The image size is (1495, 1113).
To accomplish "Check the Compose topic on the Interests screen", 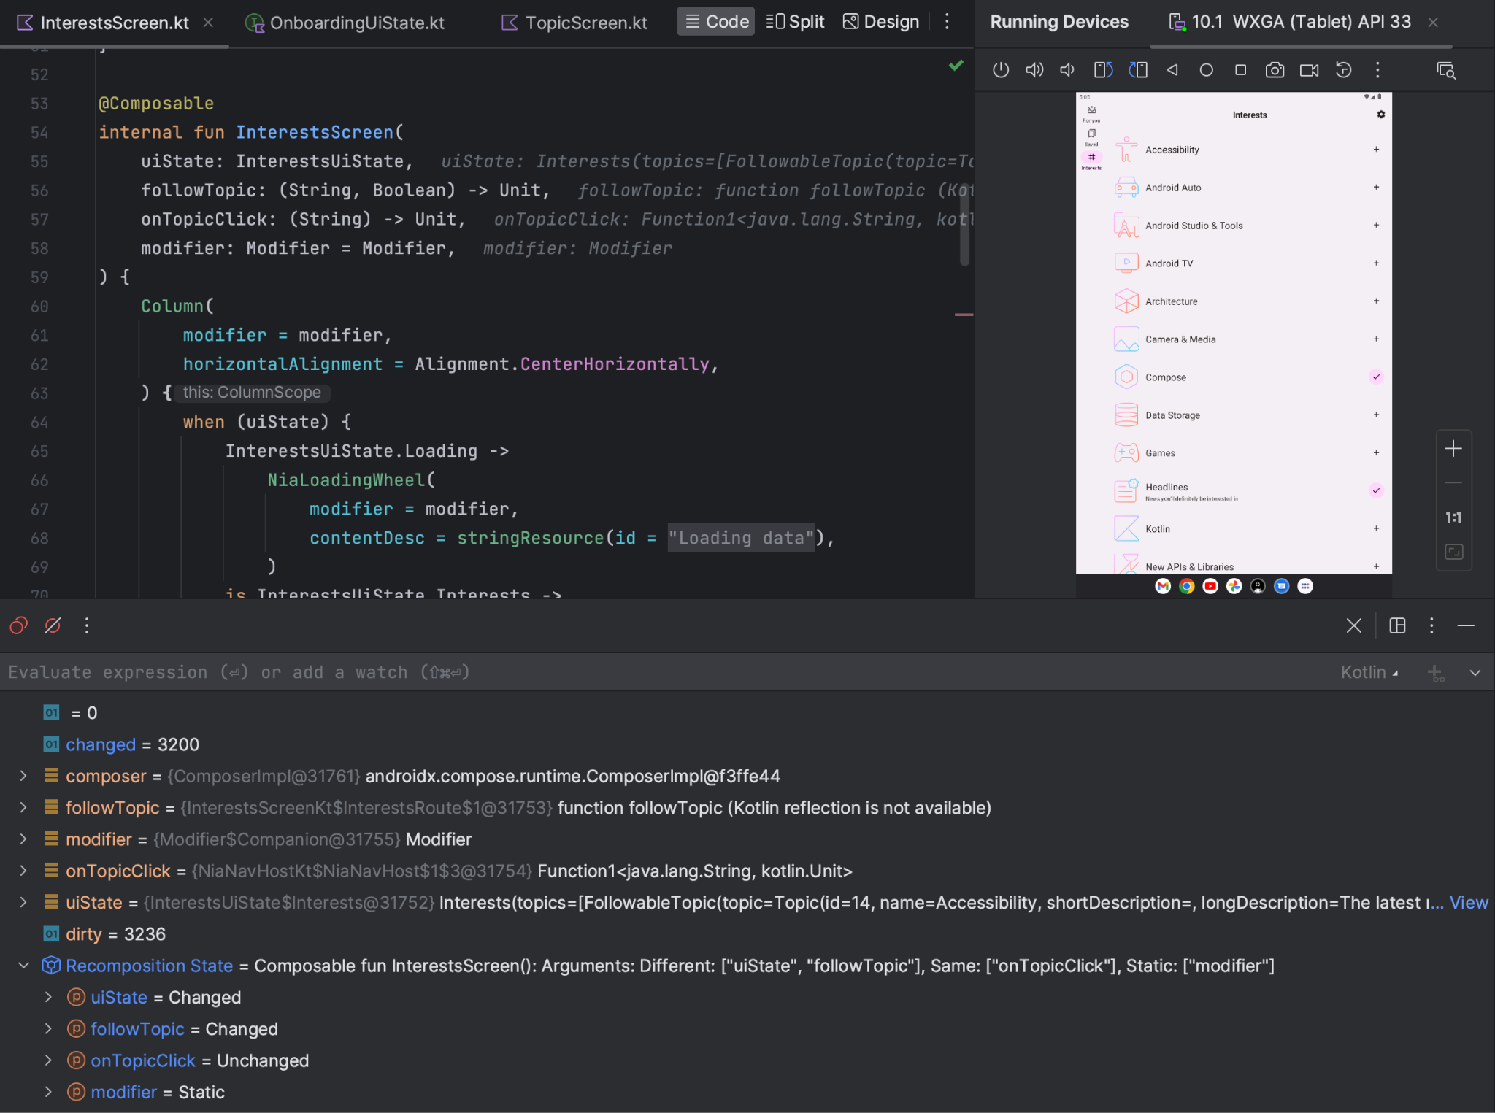I will click(1376, 377).
